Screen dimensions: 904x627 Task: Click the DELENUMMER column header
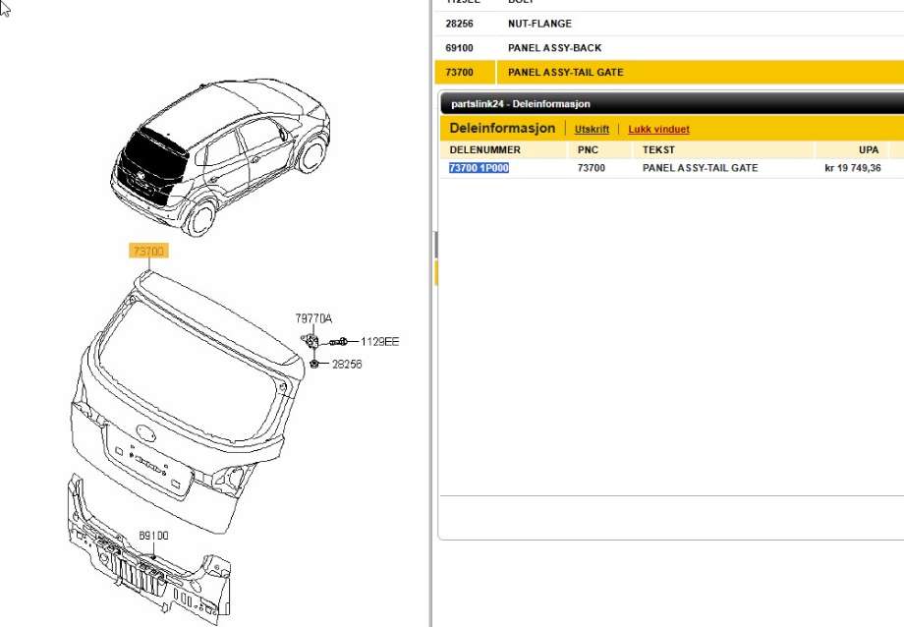[x=484, y=150]
